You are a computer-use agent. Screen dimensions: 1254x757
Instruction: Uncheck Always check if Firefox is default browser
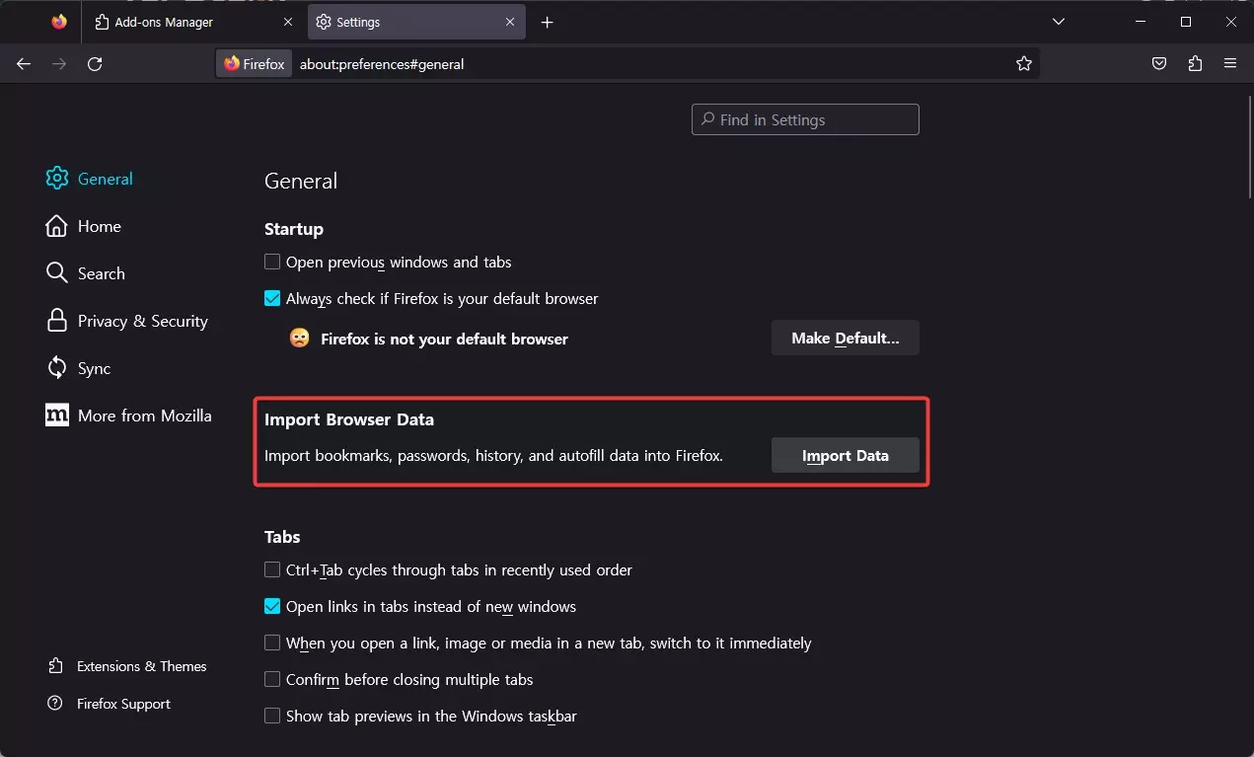(x=272, y=298)
